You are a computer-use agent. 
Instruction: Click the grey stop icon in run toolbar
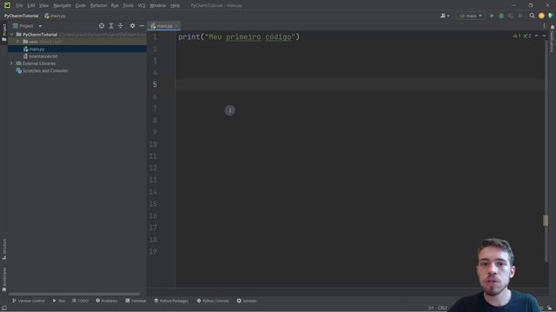[520, 16]
